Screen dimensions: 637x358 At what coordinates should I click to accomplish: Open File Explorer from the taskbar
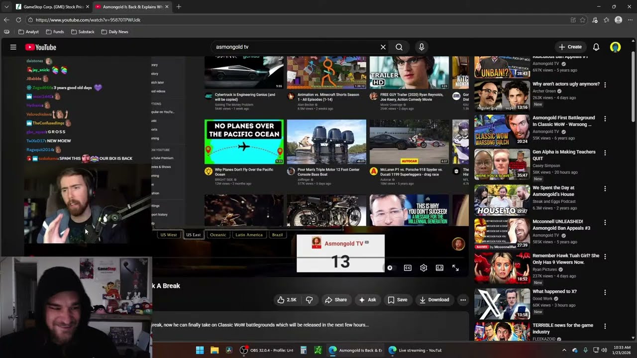click(214, 350)
